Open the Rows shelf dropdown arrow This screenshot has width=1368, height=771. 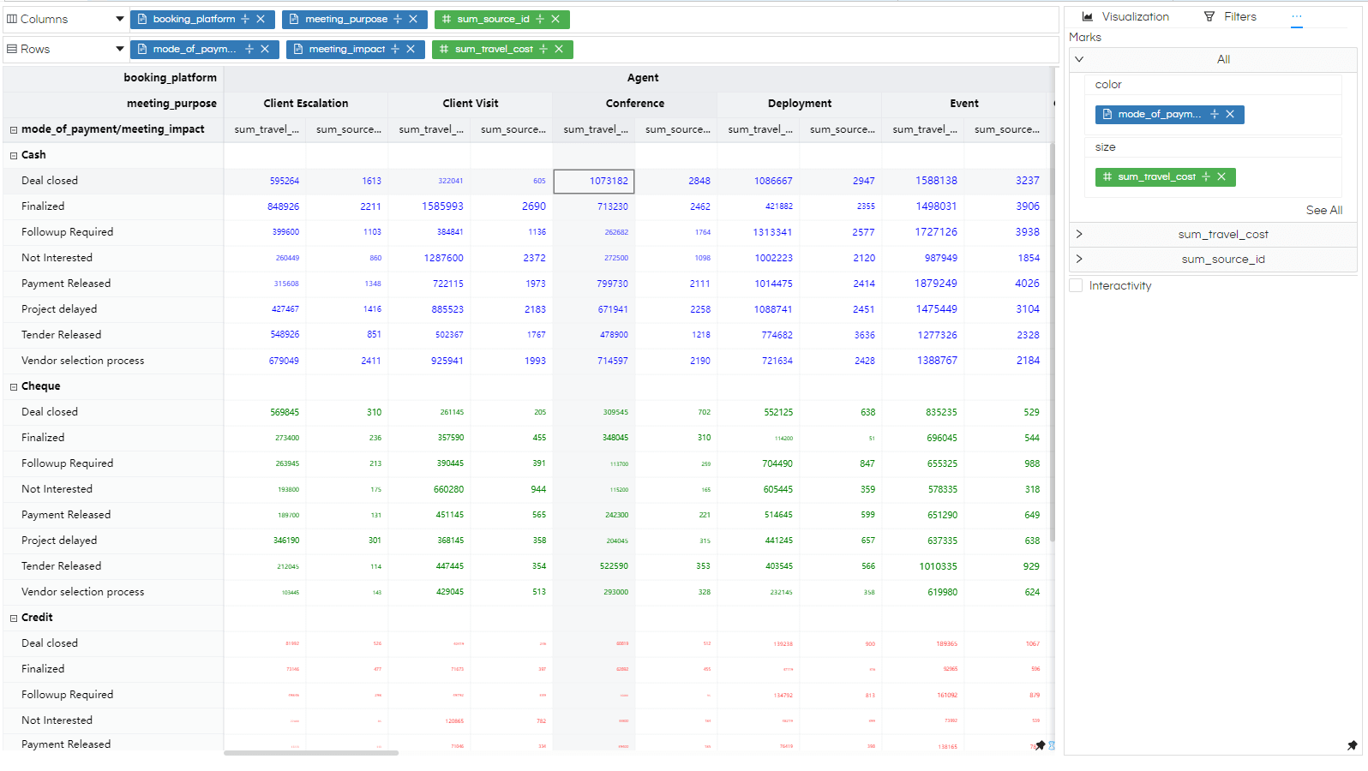[x=119, y=49]
